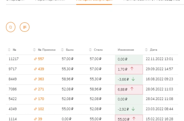184x121 pixels.
Task: Open acceptance link 439
Action: 41,69
